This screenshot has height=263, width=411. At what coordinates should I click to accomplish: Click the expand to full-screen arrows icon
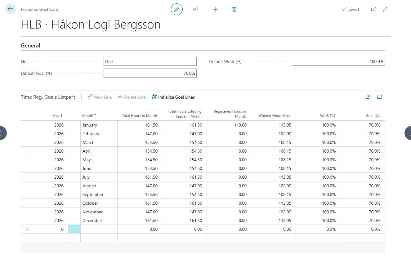(385, 9)
